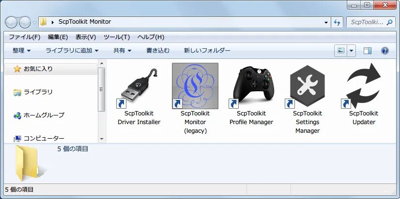Open the 編集(E) menu

[x=58, y=37]
